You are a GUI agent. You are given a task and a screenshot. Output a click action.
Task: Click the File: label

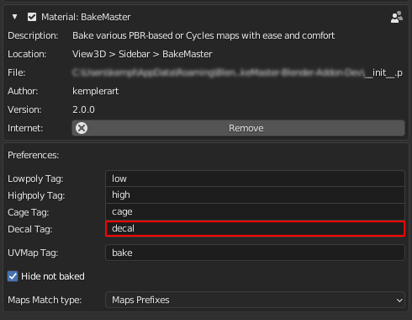17,72
